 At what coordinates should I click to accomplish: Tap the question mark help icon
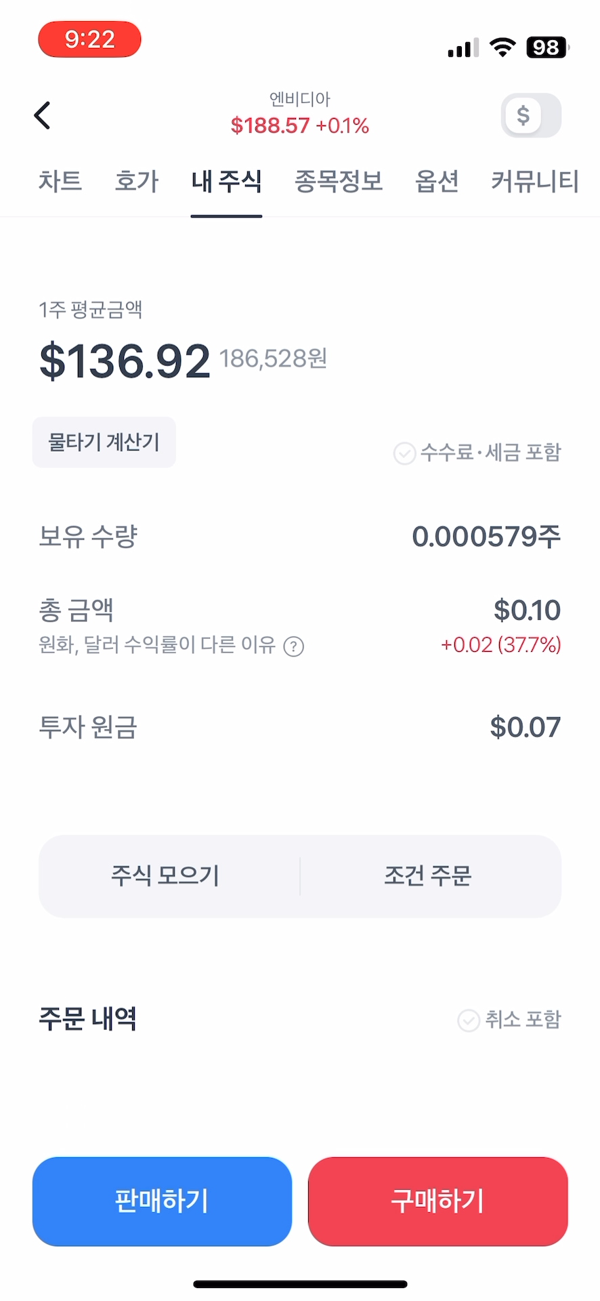coord(293,646)
